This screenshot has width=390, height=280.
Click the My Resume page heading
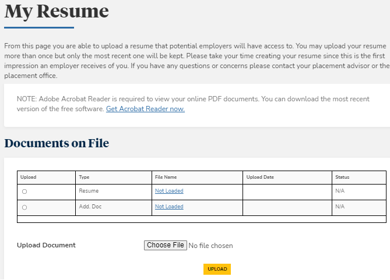pyautogui.click(x=57, y=11)
